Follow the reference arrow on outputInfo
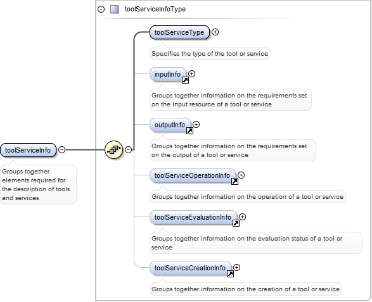372x302 pixels. click(x=189, y=130)
